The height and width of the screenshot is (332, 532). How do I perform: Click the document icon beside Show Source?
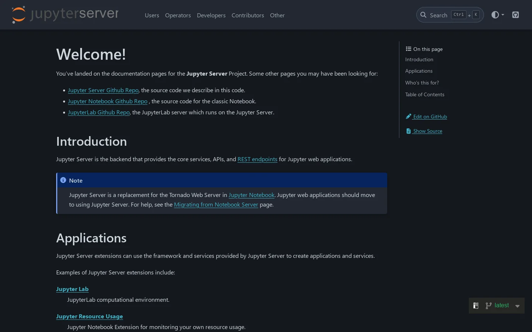(408, 131)
